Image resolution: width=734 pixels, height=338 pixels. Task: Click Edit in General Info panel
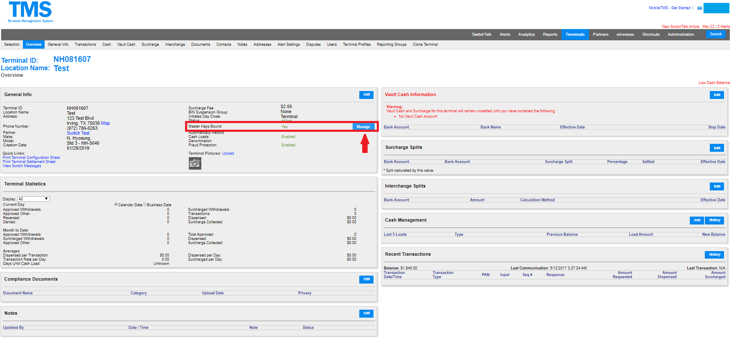click(366, 95)
